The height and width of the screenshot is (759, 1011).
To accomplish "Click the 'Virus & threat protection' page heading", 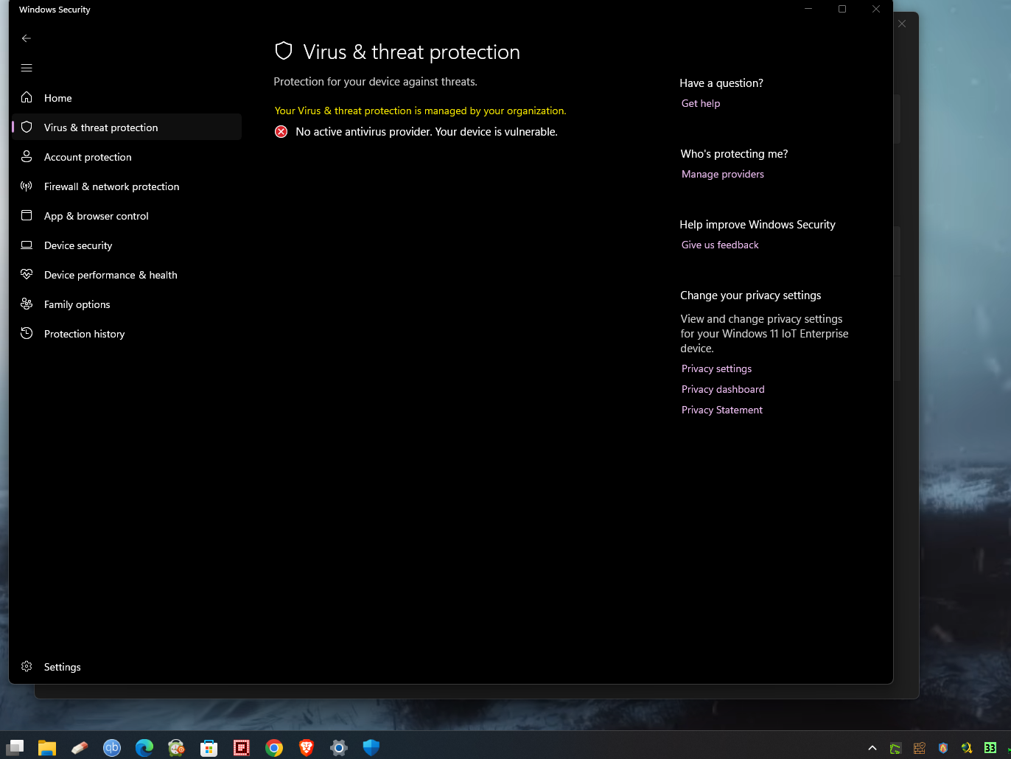I will pyautogui.click(x=411, y=52).
